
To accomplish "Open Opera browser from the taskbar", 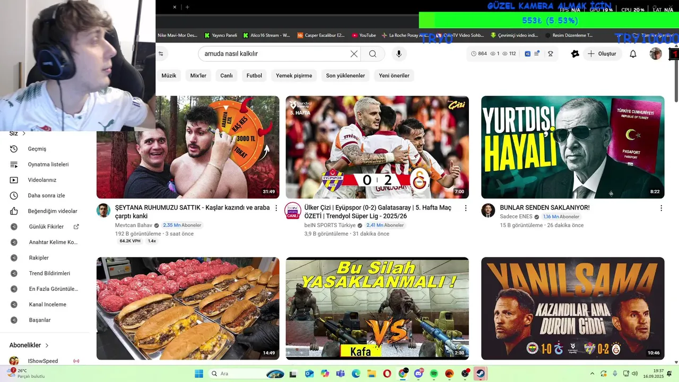I will coord(387,374).
